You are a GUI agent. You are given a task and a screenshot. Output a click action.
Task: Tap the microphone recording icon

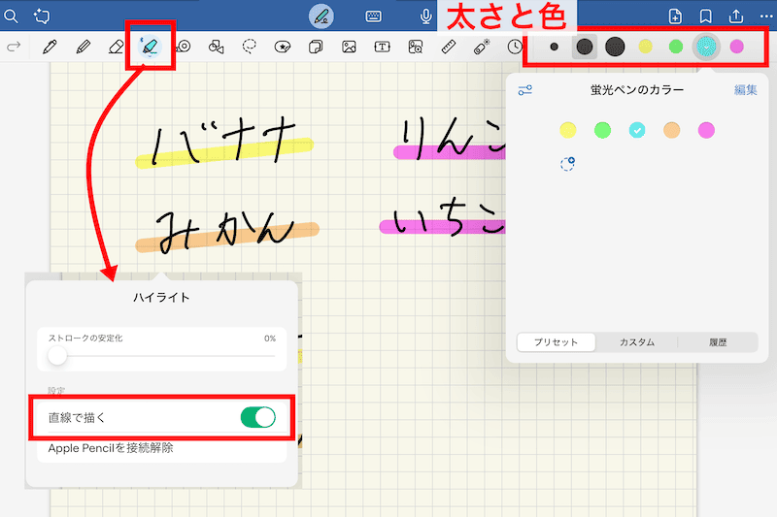point(425,16)
